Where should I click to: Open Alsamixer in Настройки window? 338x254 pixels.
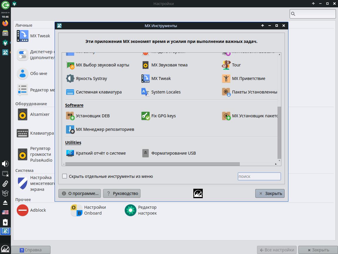coord(33,114)
